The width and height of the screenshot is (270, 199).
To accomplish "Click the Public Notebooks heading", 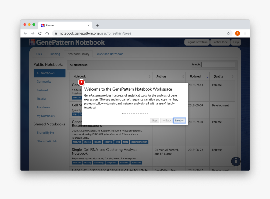I will click(48, 64).
